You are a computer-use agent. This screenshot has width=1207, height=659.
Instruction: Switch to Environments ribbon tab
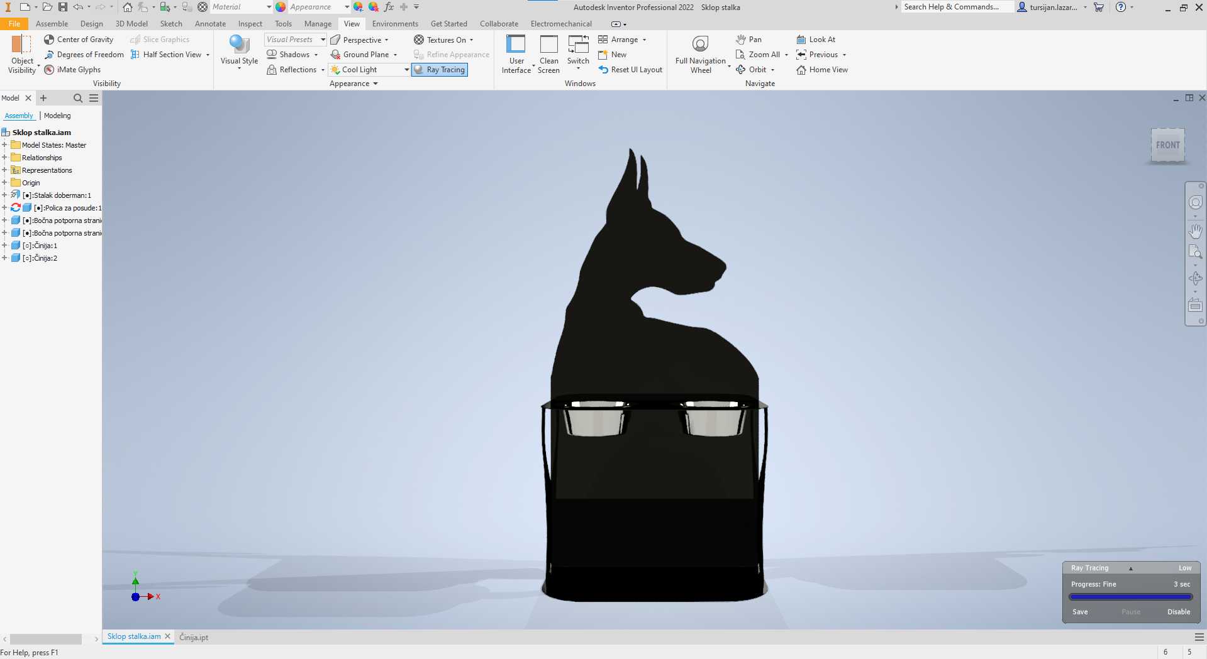(395, 24)
